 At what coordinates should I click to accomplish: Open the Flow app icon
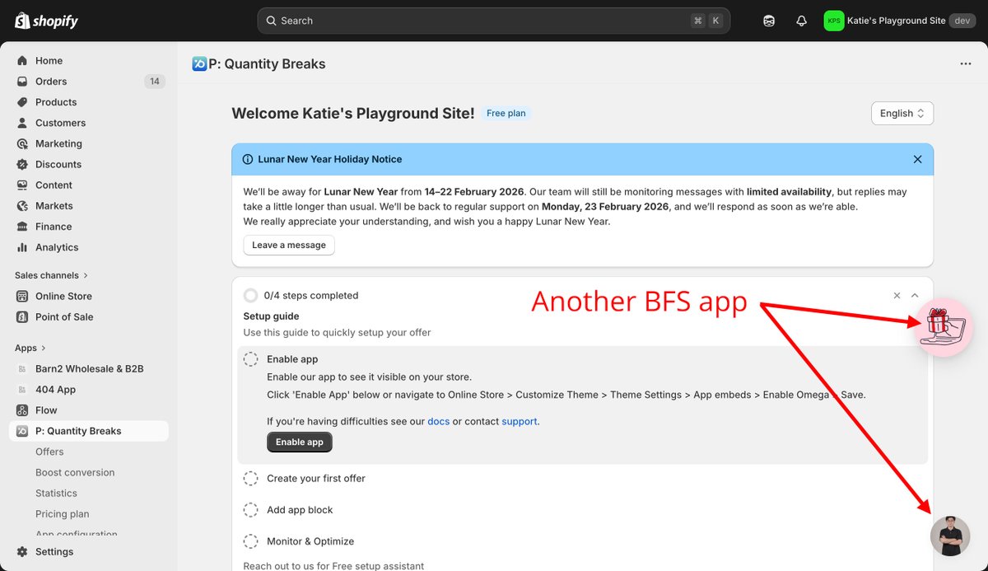pyautogui.click(x=22, y=410)
